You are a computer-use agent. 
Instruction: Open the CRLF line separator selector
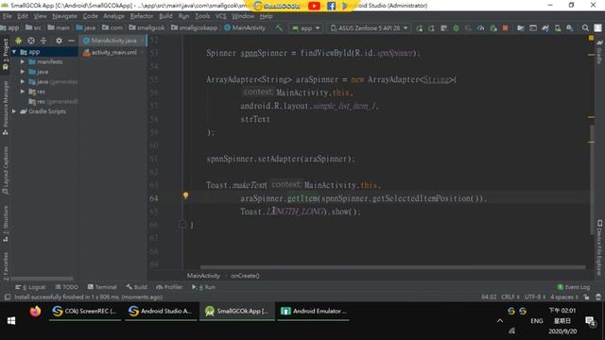pos(510,297)
